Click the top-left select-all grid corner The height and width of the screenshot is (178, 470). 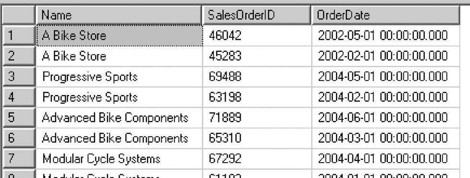[19, 15]
